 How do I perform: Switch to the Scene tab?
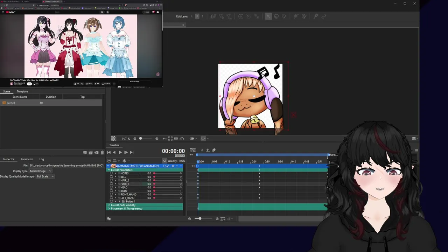pyautogui.click(x=7, y=91)
